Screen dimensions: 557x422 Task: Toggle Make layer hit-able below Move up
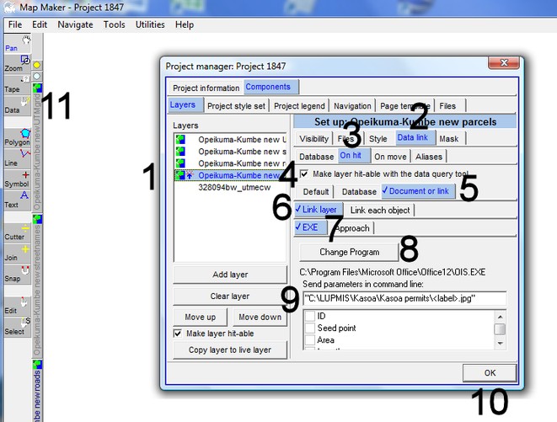(x=177, y=334)
